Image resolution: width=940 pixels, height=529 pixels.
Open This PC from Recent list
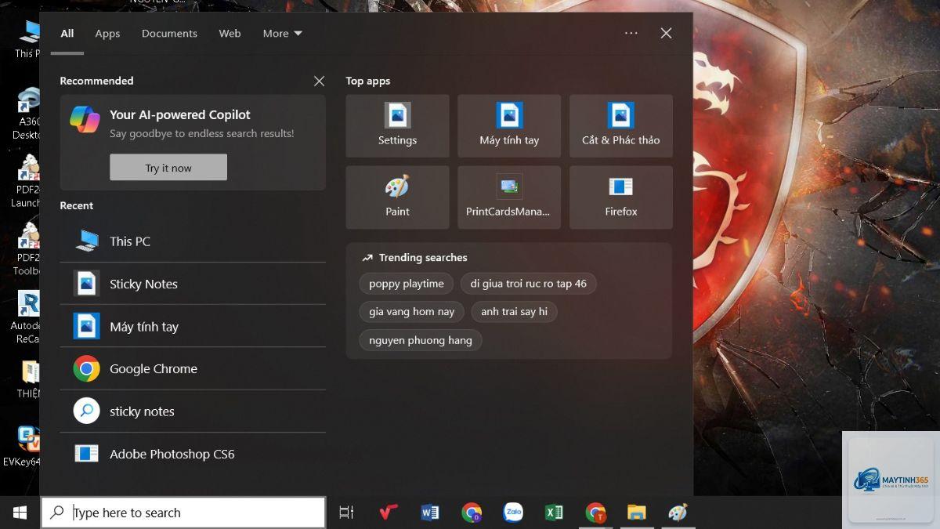pyautogui.click(x=193, y=241)
